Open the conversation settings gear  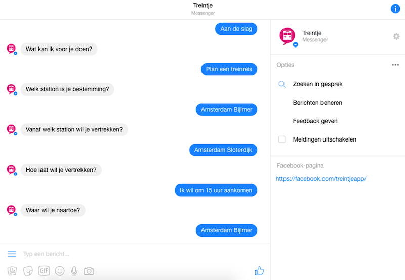[396, 36]
